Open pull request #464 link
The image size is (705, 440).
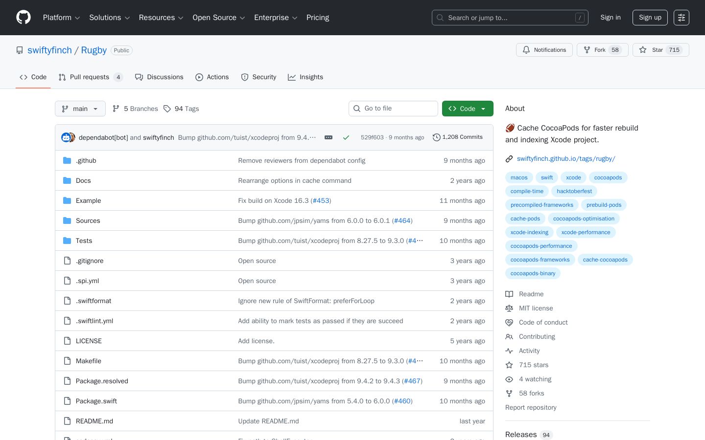(x=402, y=220)
